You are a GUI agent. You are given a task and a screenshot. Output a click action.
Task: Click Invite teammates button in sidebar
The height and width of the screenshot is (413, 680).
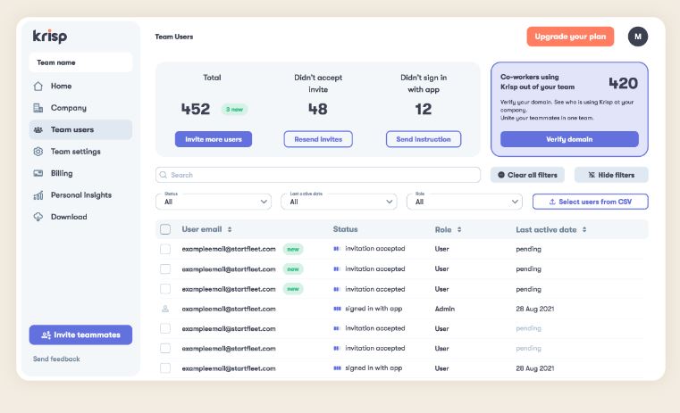tap(80, 335)
